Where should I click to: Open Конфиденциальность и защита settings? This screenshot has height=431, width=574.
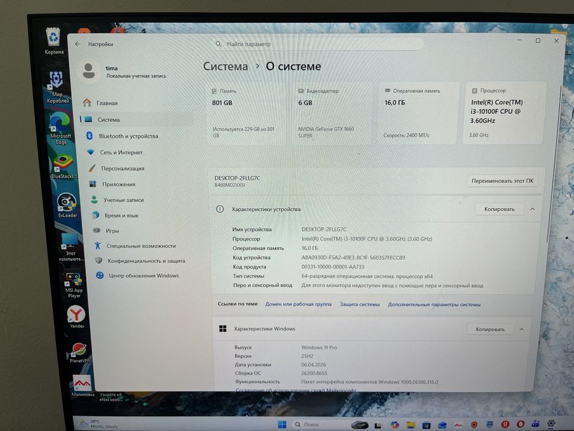tap(146, 260)
